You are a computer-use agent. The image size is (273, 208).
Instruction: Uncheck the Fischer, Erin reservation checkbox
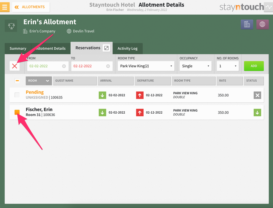tap(17, 112)
